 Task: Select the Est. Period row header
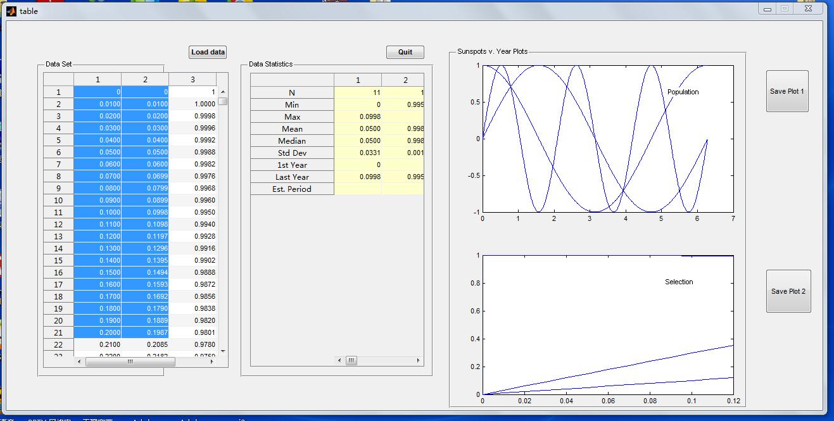pos(292,189)
